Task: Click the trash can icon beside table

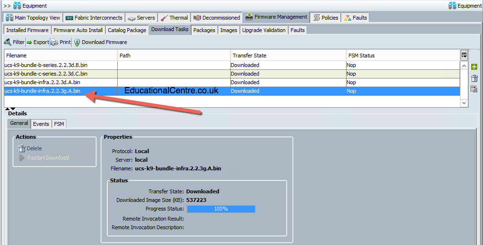Action: tap(474, 78)
